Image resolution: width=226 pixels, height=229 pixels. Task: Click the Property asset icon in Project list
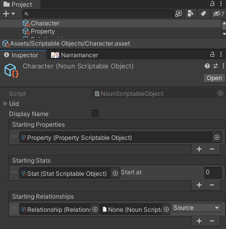click(26, 31)
